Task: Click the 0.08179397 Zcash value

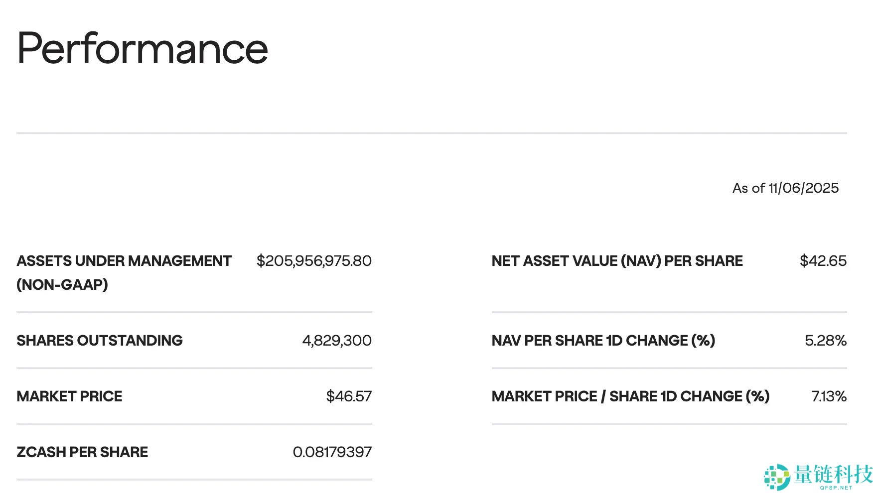Action: pos(332,452)
